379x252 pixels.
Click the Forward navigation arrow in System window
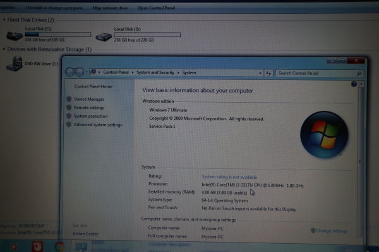pos(80,72)
